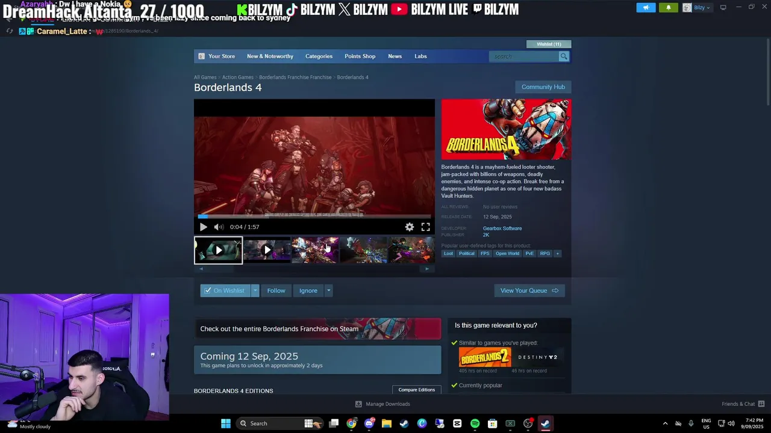Open trailer video settings gear
The image size is (771, 433).
(410, 227)
